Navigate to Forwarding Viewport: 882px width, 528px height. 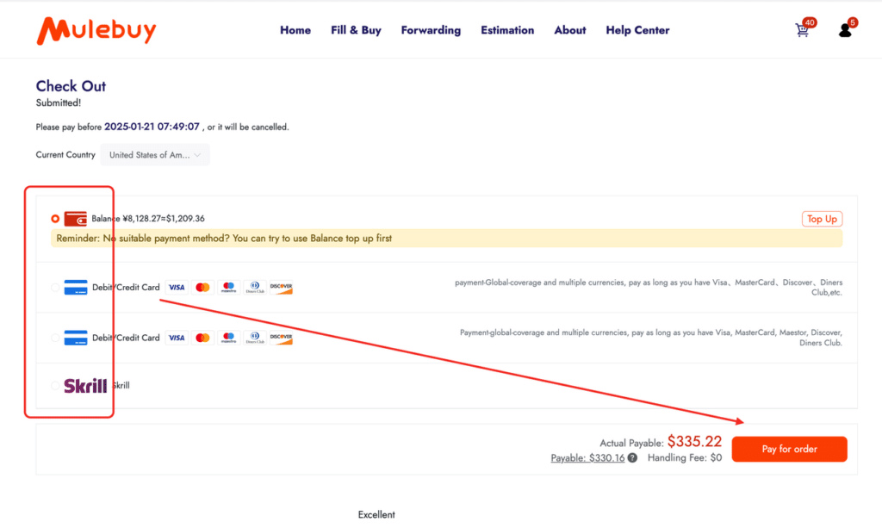(x=431, y=30)
